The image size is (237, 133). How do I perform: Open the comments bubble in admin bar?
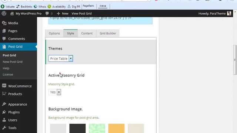(47, 14)
